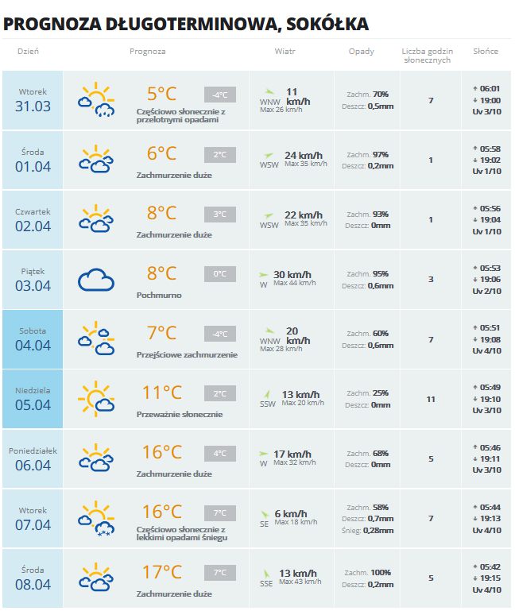Click the mostly sunny icon for Niedziela 05.04
The image size is (515, 611).
96,399
